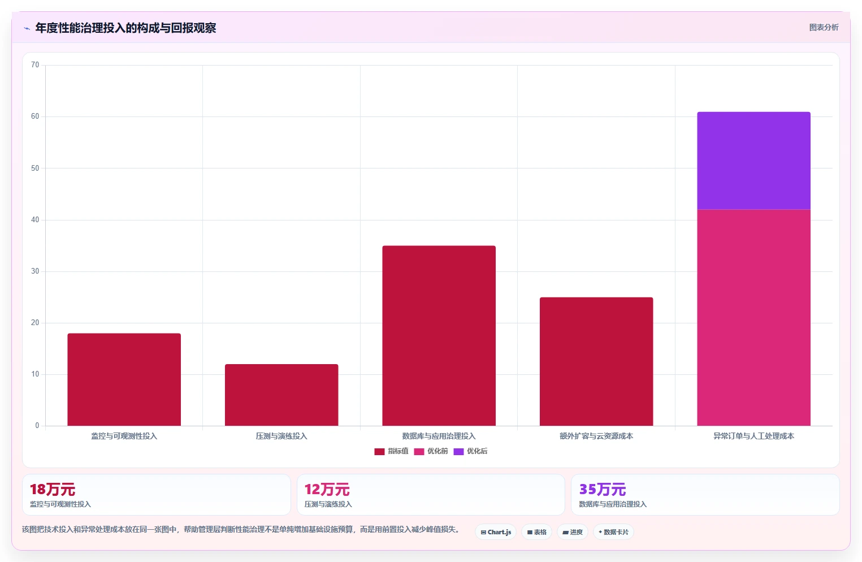
Task: Open the 18万元 data card
Action: (x=157, y=495)
